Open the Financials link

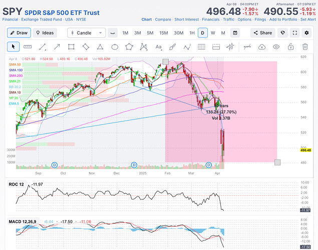point(211,19)
